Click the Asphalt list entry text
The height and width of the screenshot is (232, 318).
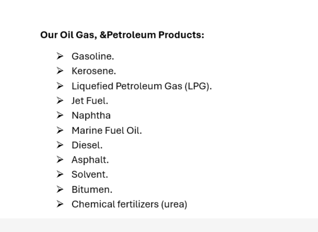(x=90, y=160)
